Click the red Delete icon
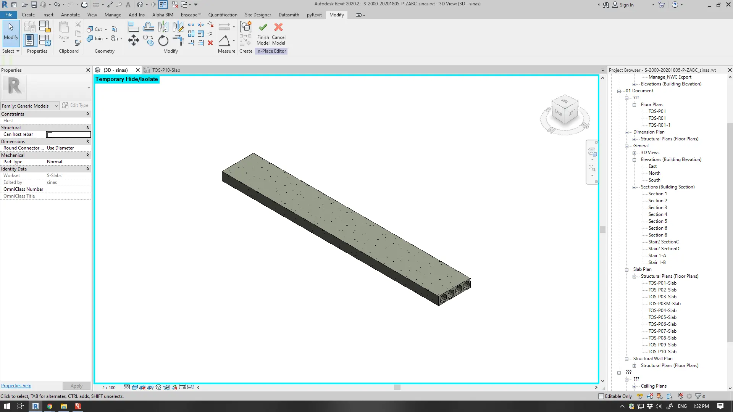The height and width of the screenshot is (412, 733). 210,43
